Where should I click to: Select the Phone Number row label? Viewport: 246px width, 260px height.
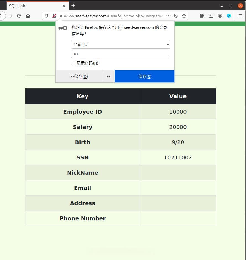(82, 218)
